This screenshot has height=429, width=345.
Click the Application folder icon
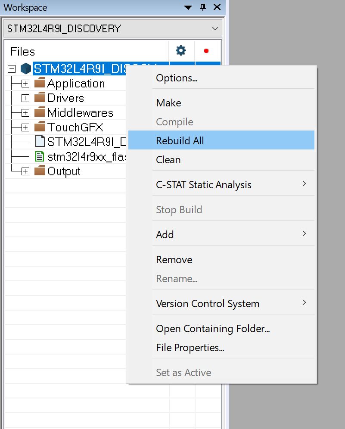click(x=40, y=83)
